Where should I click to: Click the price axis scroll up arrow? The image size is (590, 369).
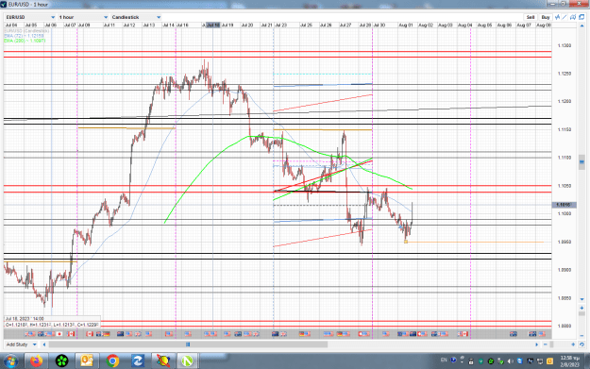tap(582, 26)
